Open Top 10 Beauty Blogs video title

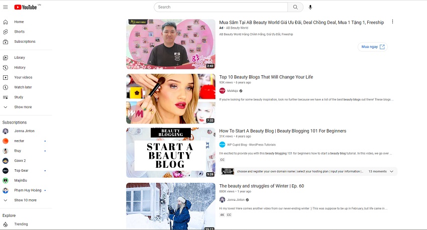point(266,77)
